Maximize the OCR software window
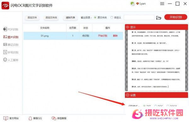189x122 pixels. click(177, 4)
